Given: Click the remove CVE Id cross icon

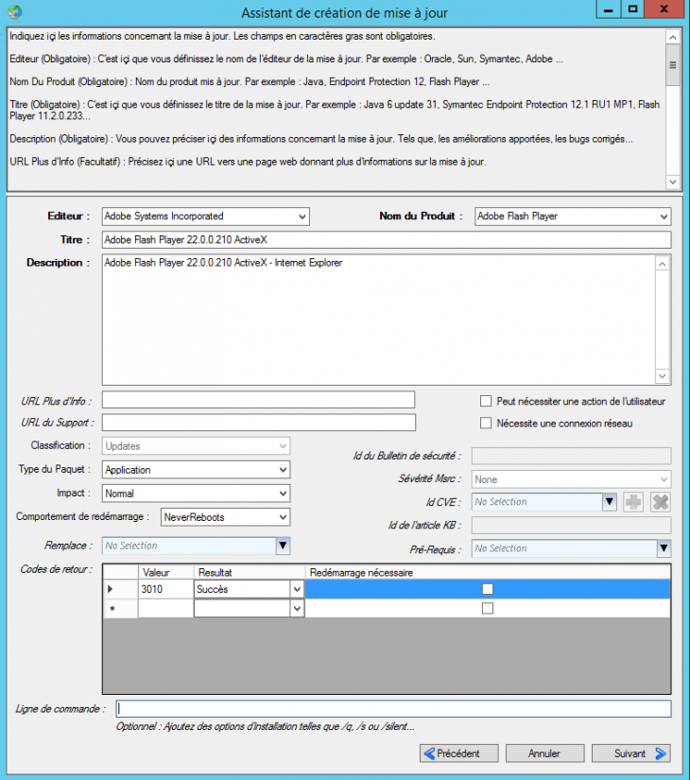Looking at the screenshot, I should coord(660,502).
